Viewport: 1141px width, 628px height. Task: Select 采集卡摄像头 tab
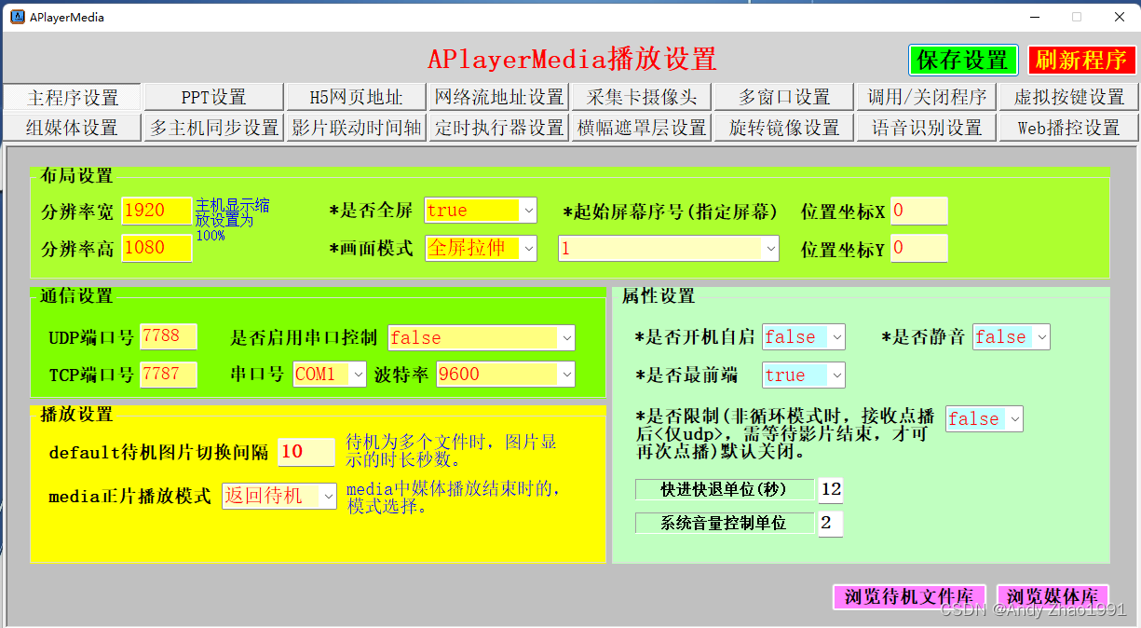[x=642, y=97]
